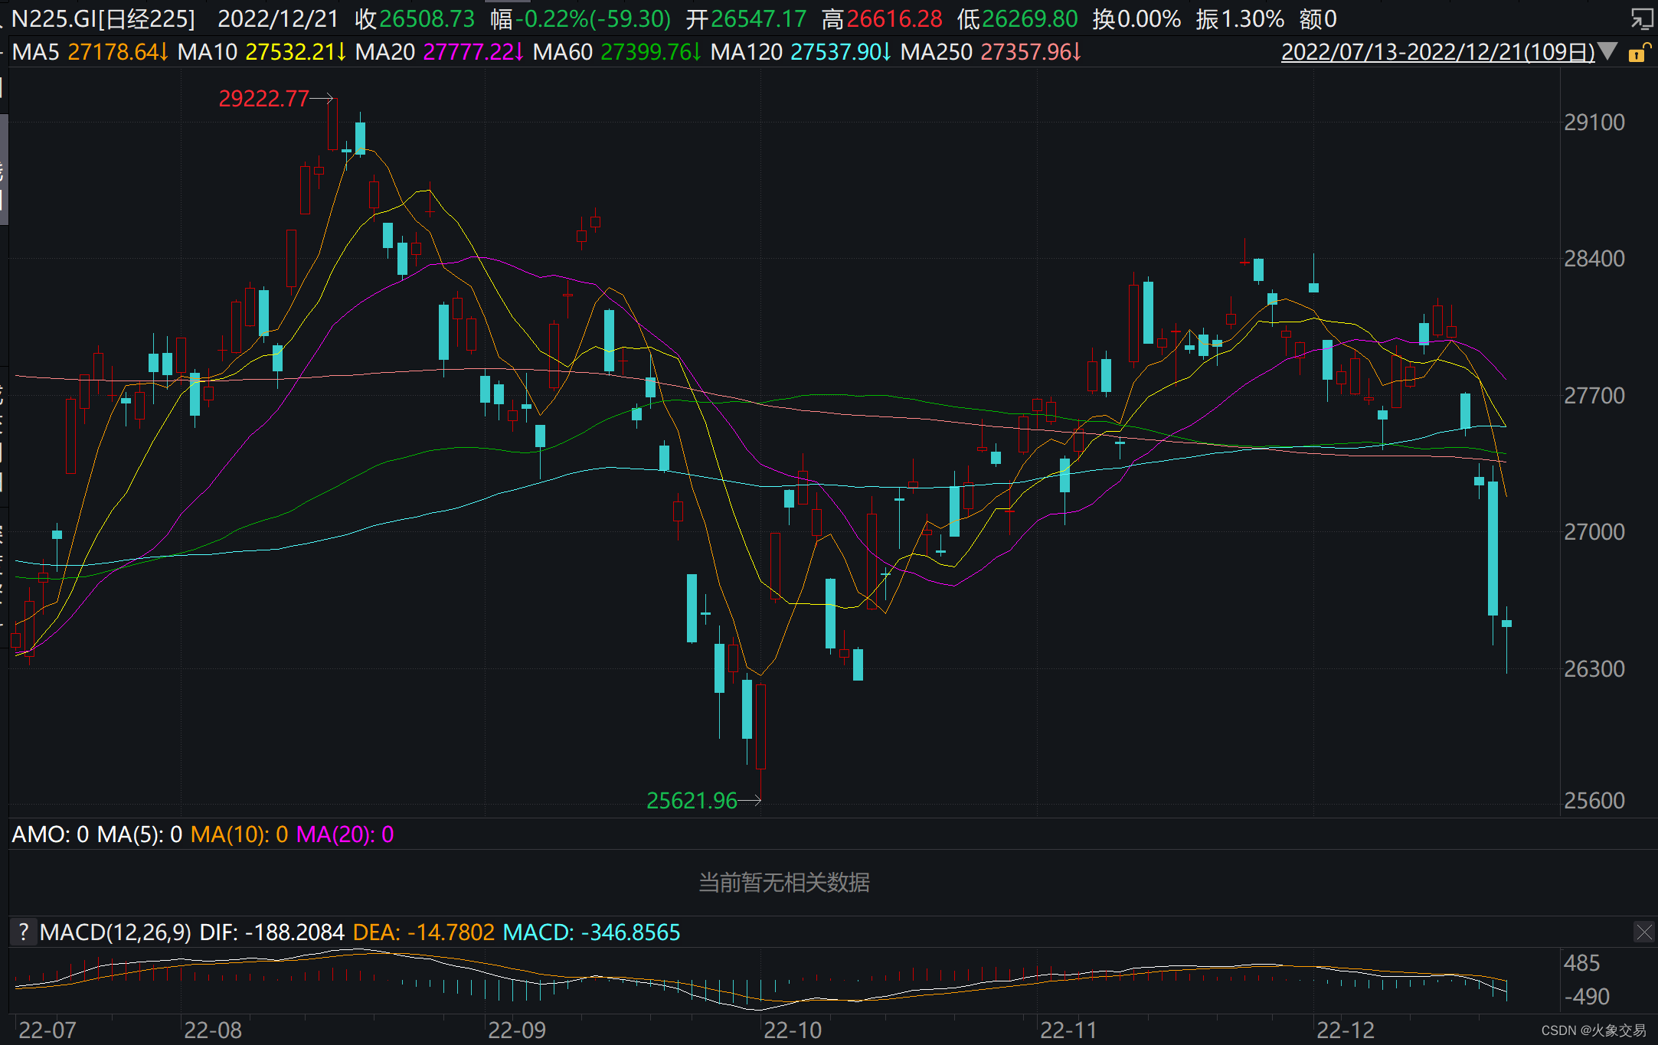
Task: Open the 2022/07/13-2022/12/21 date range link
Action: 1437,52
